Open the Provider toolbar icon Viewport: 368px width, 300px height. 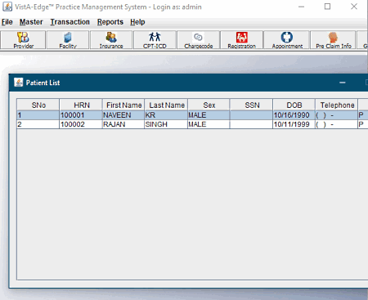pyautogui.click(x=23, y=40)
